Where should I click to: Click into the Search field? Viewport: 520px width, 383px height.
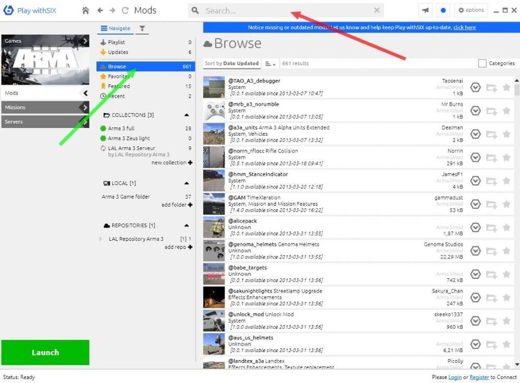(x=286, y=10)
